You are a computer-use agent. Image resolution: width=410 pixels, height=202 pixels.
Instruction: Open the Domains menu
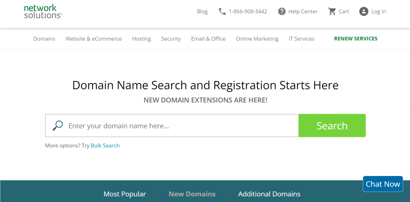click(x=44, y=39)
